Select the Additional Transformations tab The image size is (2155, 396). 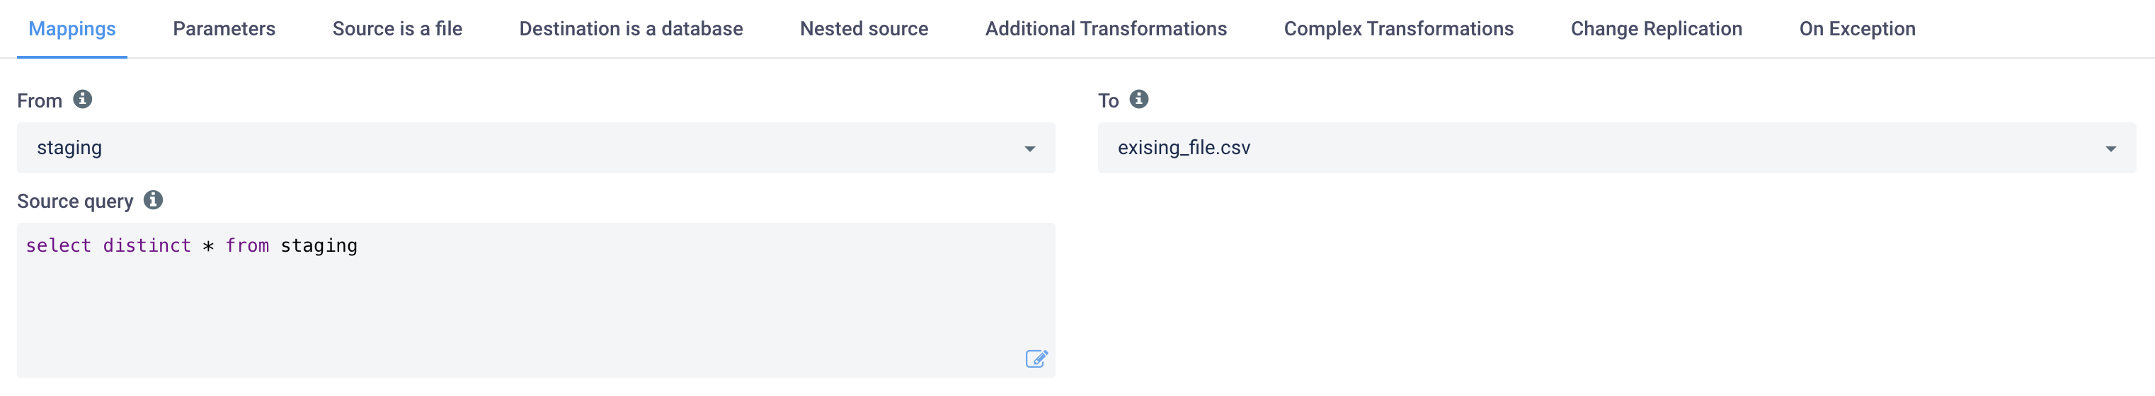pos(1106,29)
